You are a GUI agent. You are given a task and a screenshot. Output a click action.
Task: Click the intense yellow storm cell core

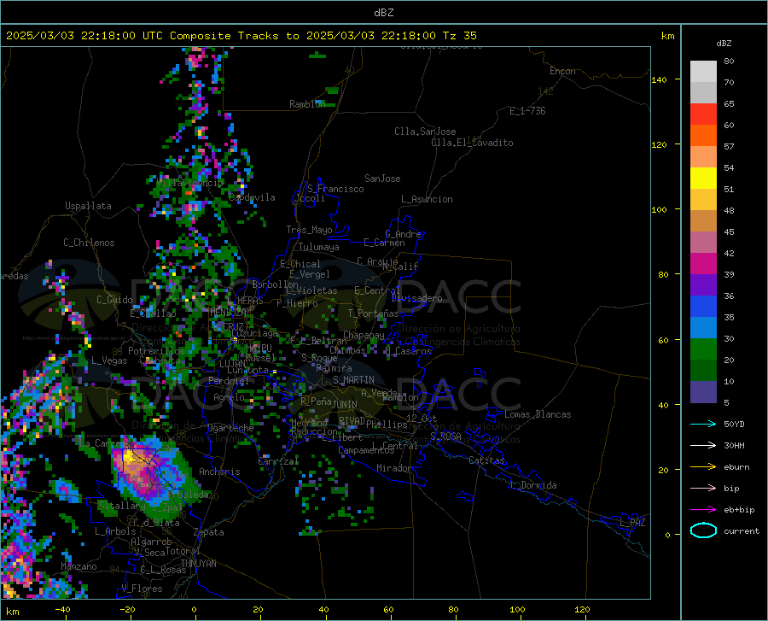(128, 458)
